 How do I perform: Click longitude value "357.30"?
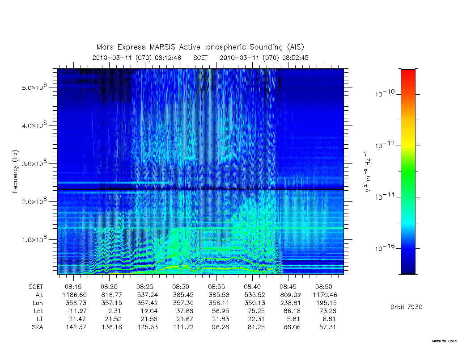[x=183, y=303]
